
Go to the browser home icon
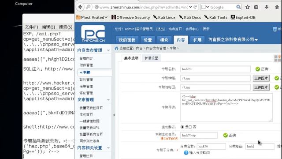tap(277, 7)
